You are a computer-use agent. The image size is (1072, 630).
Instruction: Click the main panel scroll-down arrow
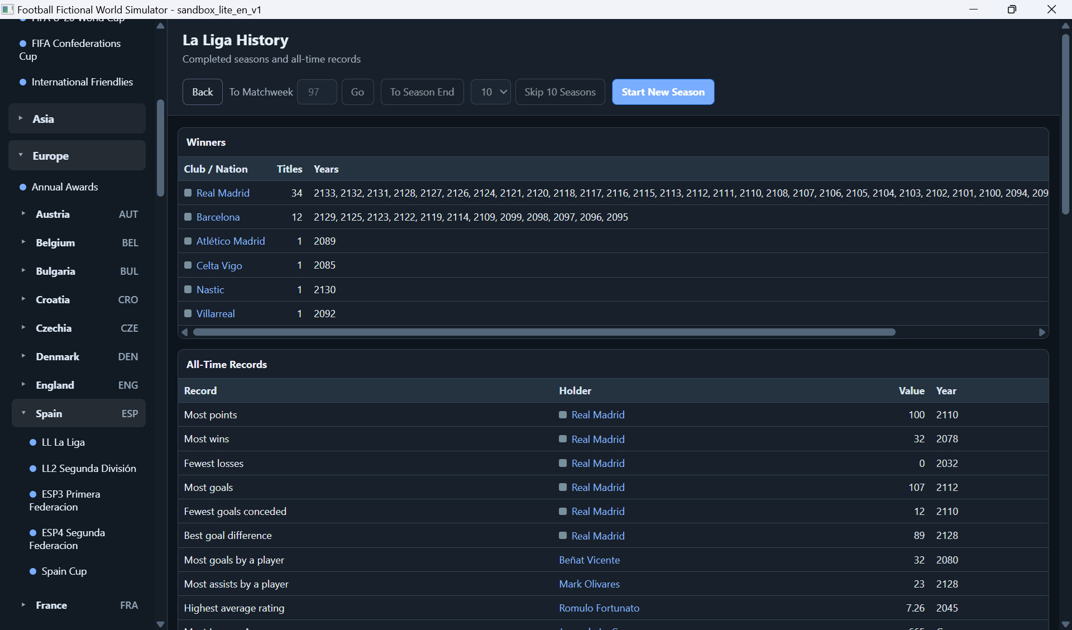tap(1065, 624)
